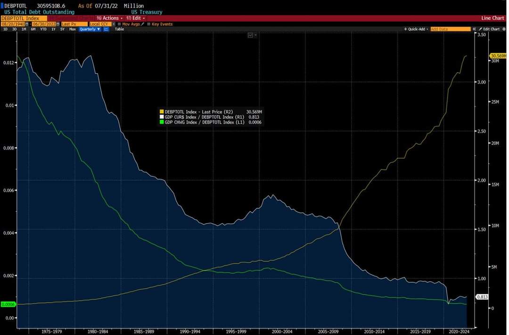Open chart settings gear icon

pos(504,29)
